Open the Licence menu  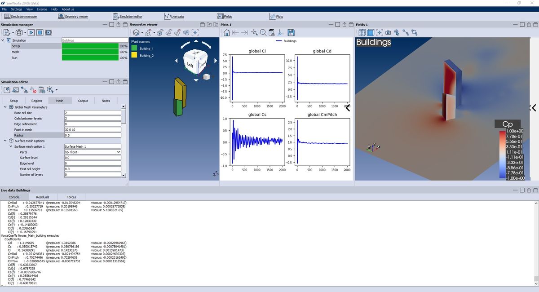pos(41,9)
